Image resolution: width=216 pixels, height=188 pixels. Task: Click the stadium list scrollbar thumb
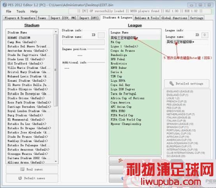tap(56, 70)
